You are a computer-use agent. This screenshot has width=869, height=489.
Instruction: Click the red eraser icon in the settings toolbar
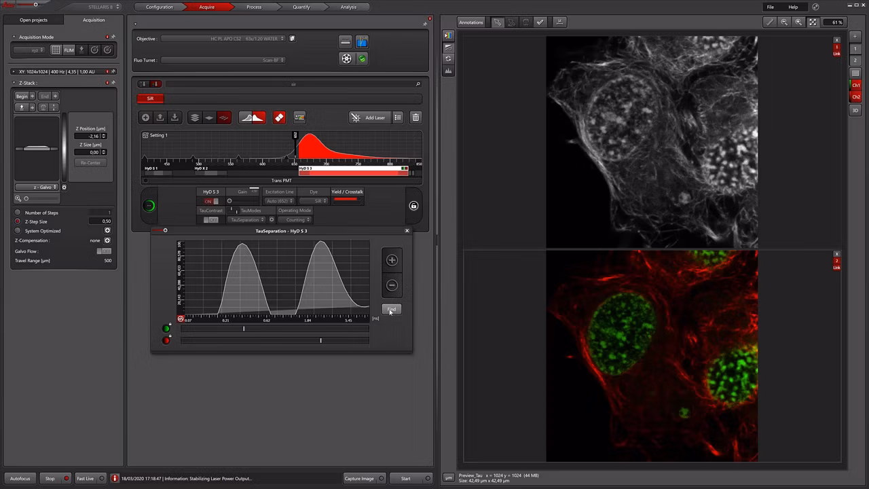pyautogui.click(x=279, y=117)
